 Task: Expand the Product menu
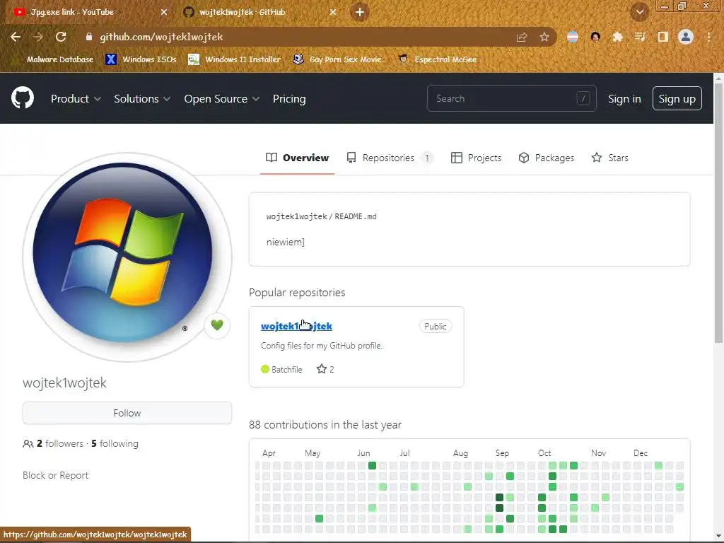76,99
